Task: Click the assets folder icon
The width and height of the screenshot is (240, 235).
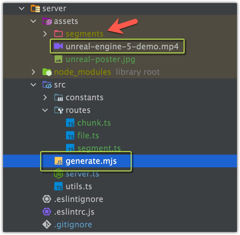Action: click(47, 21)
